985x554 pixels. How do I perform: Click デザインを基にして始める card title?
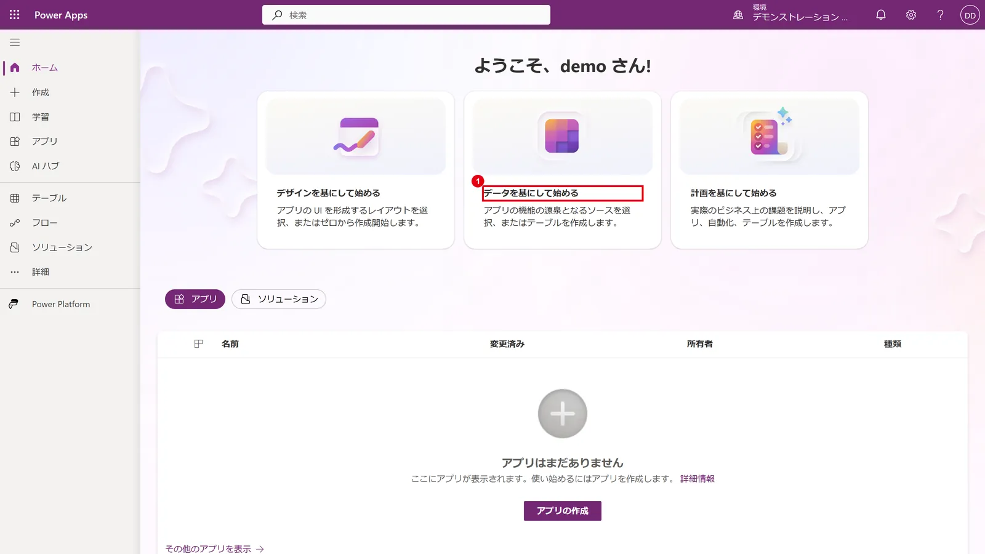[x=329, y=193]
